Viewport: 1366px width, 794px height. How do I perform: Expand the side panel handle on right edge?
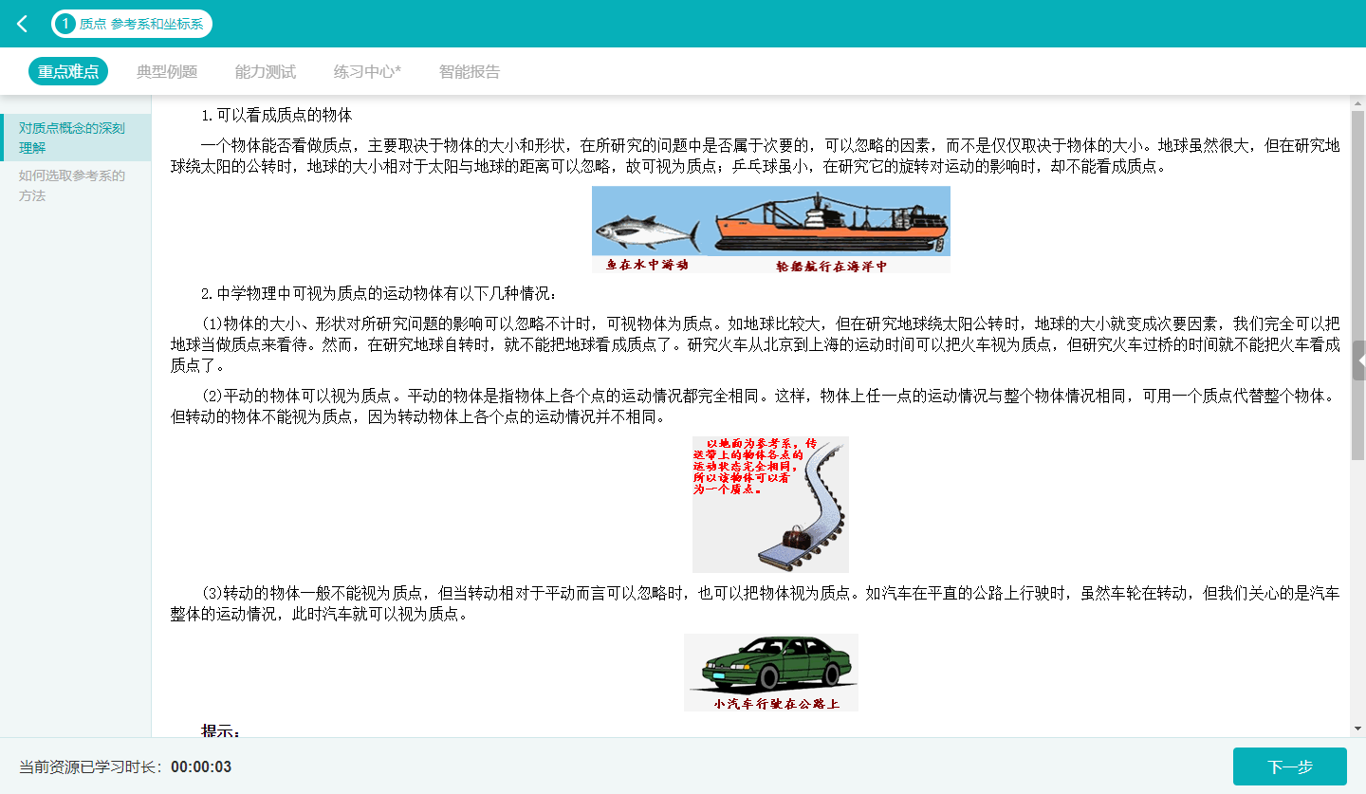[x=1360, y=360]
